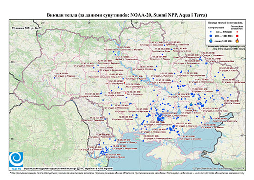Click the 'понад 1000 МВт' legend label
This screenshot has height=180, width=254.
click(x=223, y=41)
